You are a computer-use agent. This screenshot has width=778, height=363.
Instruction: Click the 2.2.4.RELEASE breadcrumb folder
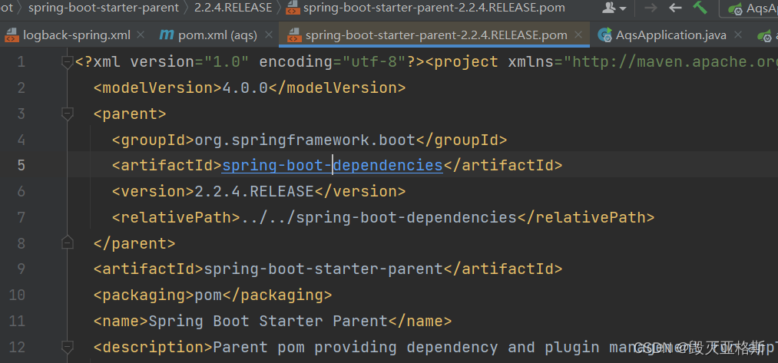[x=233, y=8]
